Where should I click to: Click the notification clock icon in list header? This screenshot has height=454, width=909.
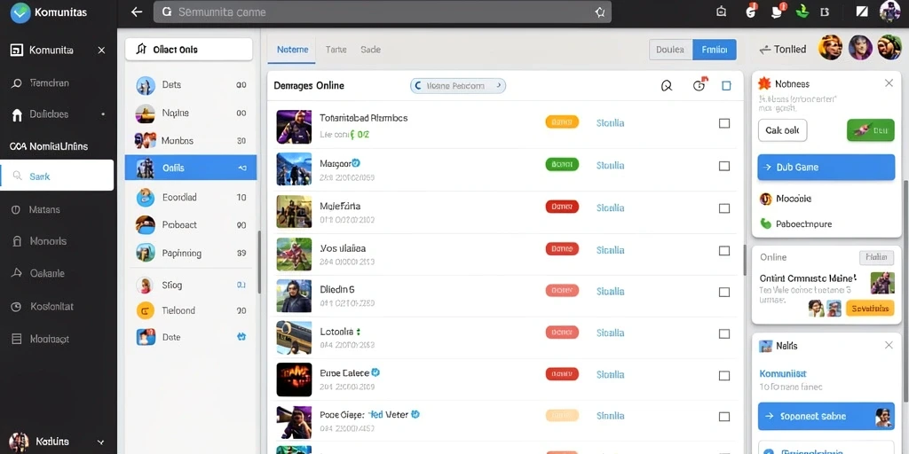[700, 85]
